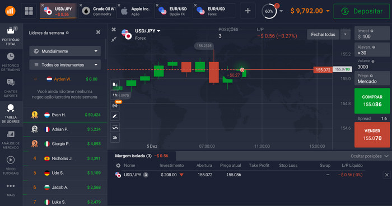Open the Alavan. x30 leverage selector
This screenshot has width=392, height=206.
(x=372, y=50)
